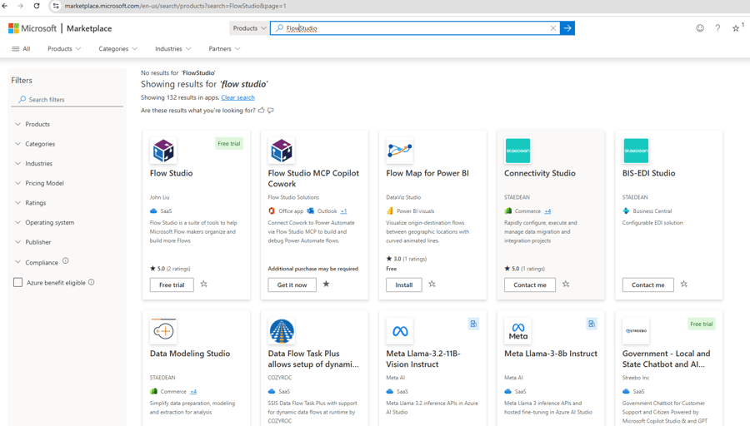Open Industries menu in navigation bar
The height and width of the screenshot is (426, 750).
[x=172, y=49]
